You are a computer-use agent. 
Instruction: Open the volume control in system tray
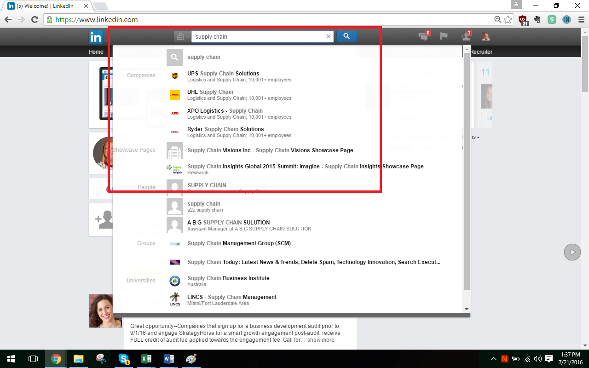pyautogui.click(x=538, y=359)
